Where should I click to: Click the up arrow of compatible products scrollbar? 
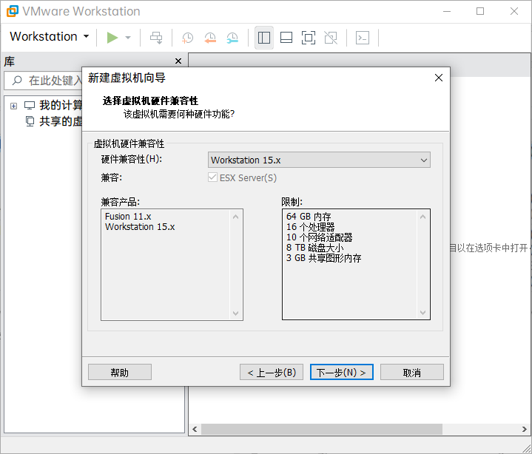point(236,217)
